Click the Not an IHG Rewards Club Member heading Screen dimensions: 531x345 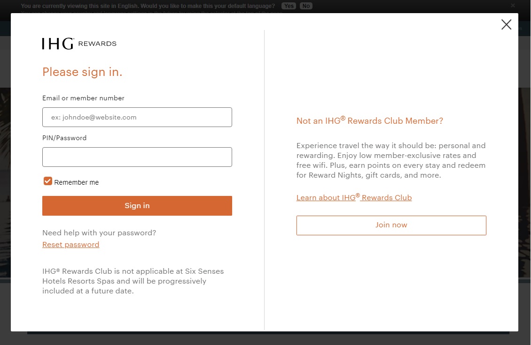pos(369,120)
